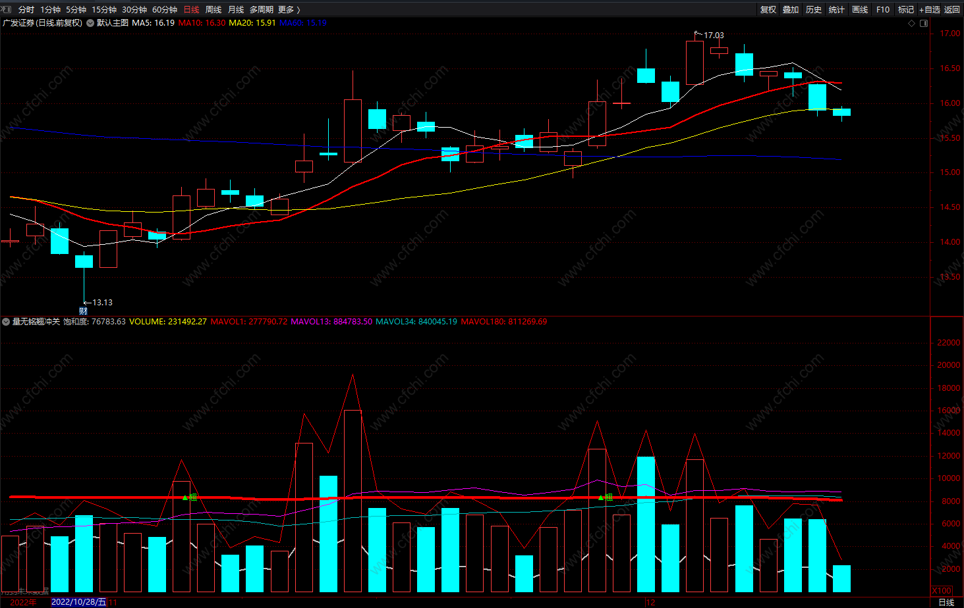Open the 历史 history button

point(814,10)
